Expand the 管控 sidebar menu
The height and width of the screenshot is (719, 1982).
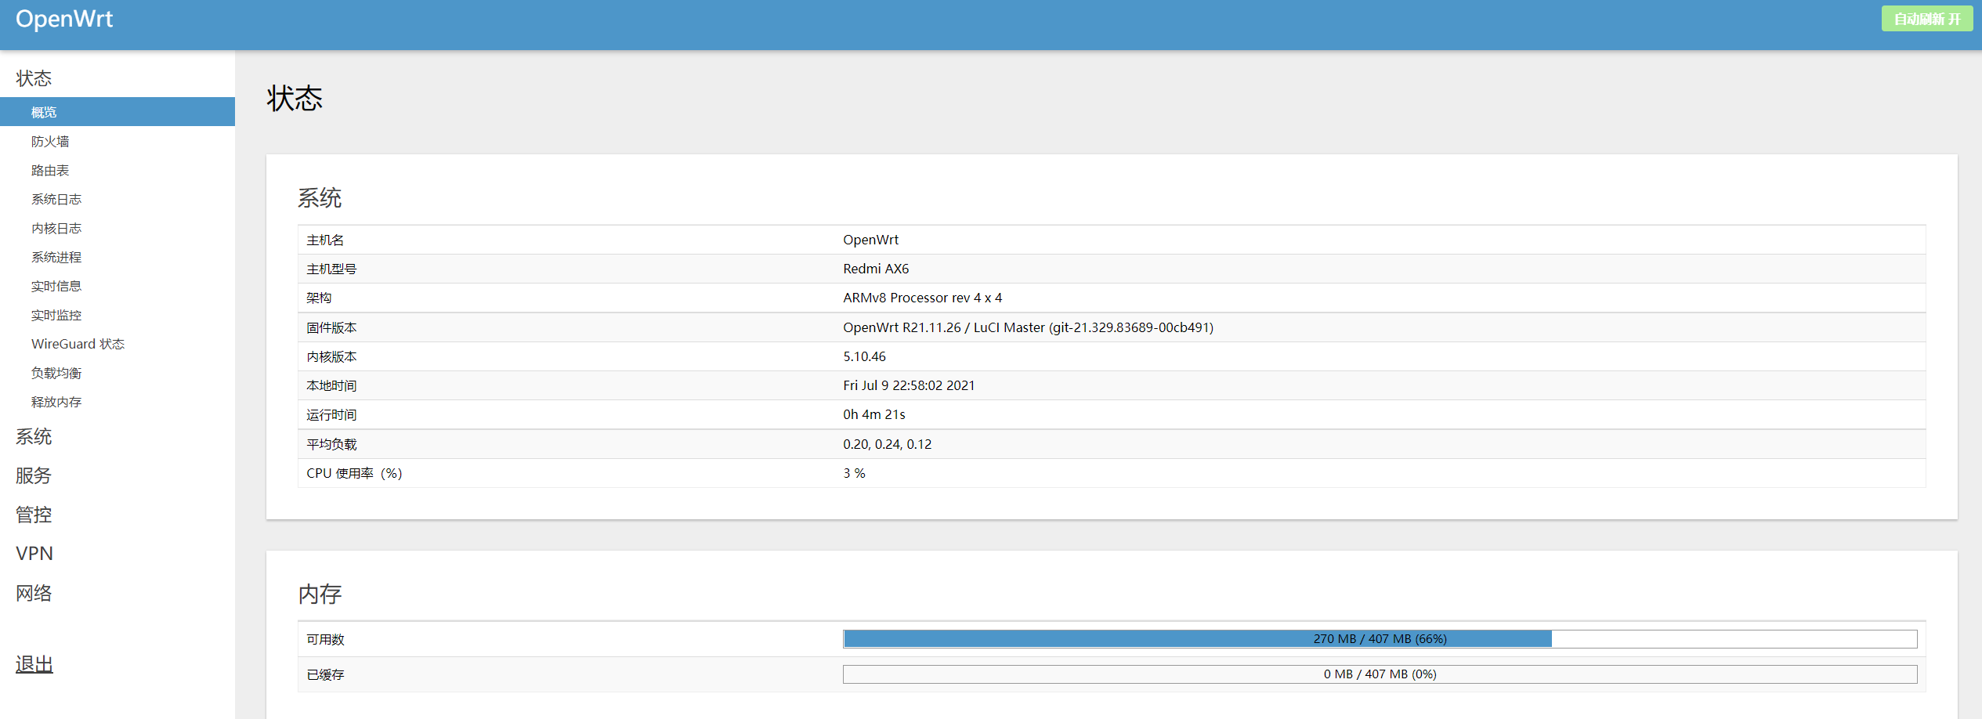[x=34, y=515]
